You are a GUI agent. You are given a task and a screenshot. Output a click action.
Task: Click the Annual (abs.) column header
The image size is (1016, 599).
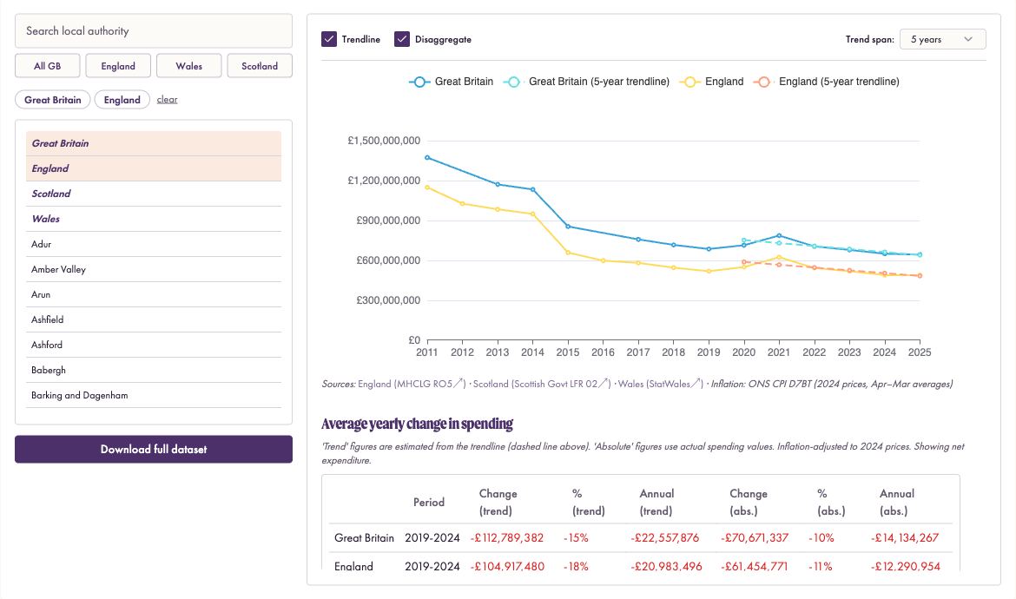click(x=897, y=502)
